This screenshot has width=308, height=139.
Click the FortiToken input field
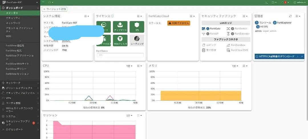120,55
